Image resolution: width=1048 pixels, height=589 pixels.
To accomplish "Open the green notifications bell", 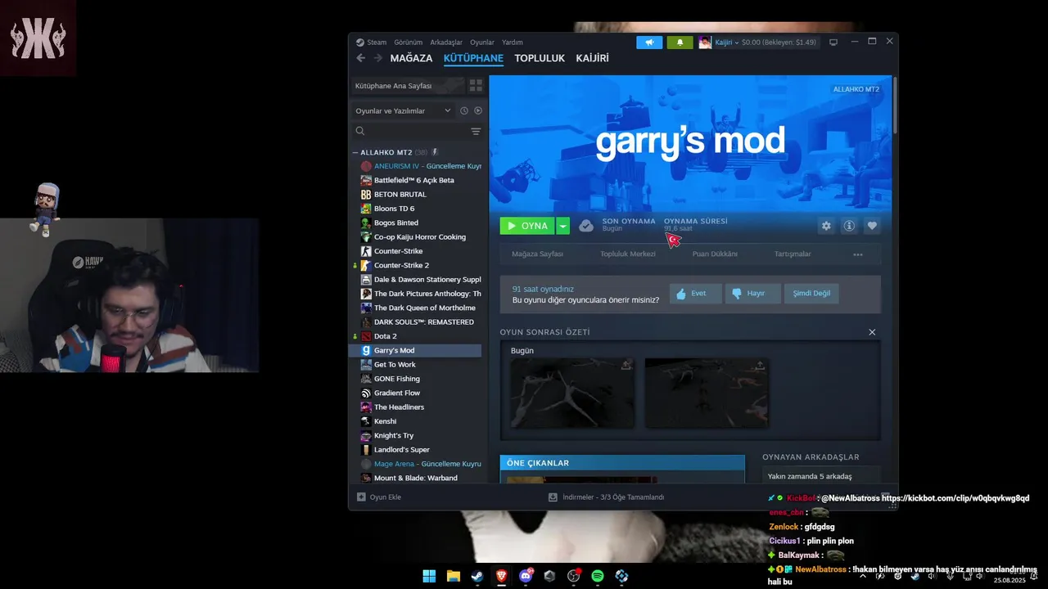I will (x=680, y=43).
